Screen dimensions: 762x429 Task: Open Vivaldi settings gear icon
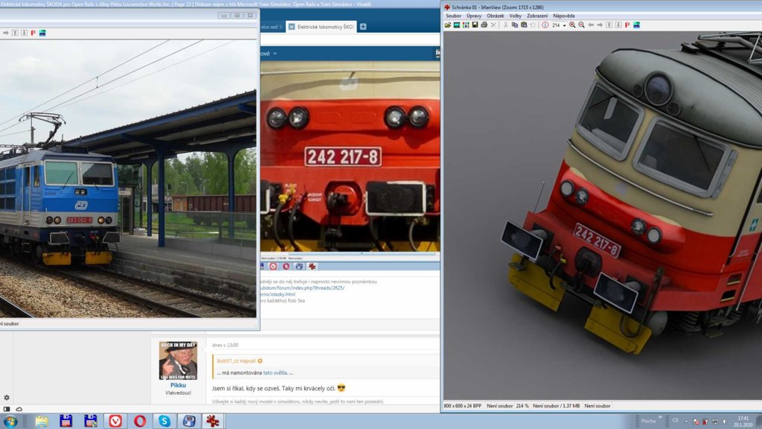7,398
